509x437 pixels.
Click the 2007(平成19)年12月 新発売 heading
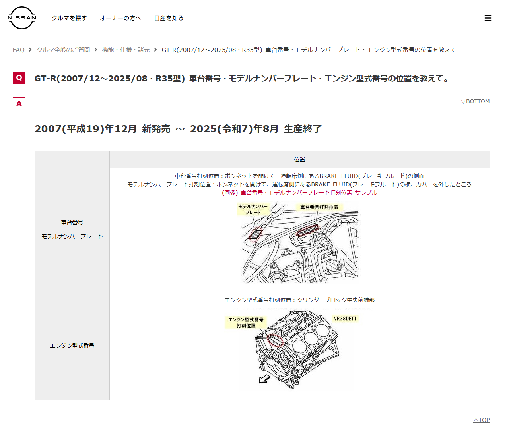point(178,129)
